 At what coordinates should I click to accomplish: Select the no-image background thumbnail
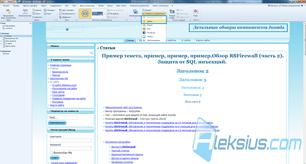click(x=85, y=14)
